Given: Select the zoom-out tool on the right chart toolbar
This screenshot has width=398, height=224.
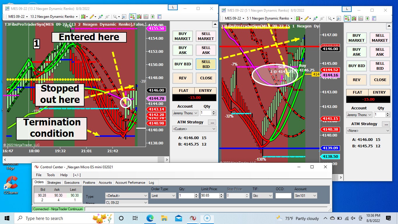Looking at the screenshot, I should (322, 19).
